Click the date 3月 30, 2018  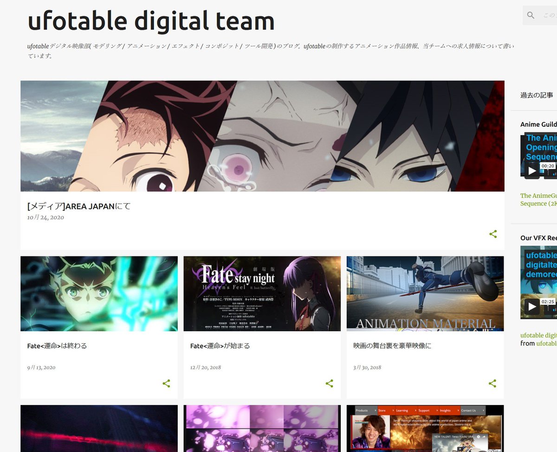point(367,367)
